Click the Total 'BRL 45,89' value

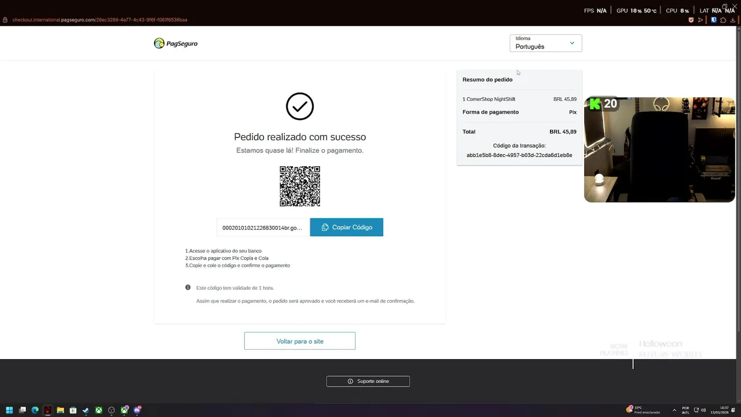tap(563, 131)
